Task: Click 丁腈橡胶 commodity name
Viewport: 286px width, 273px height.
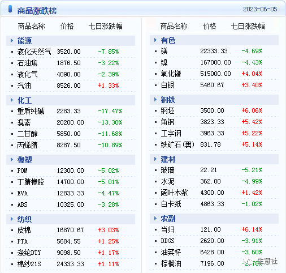Action: [31, 182]
